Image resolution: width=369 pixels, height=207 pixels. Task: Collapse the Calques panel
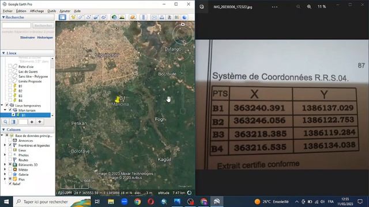point(3,129)
